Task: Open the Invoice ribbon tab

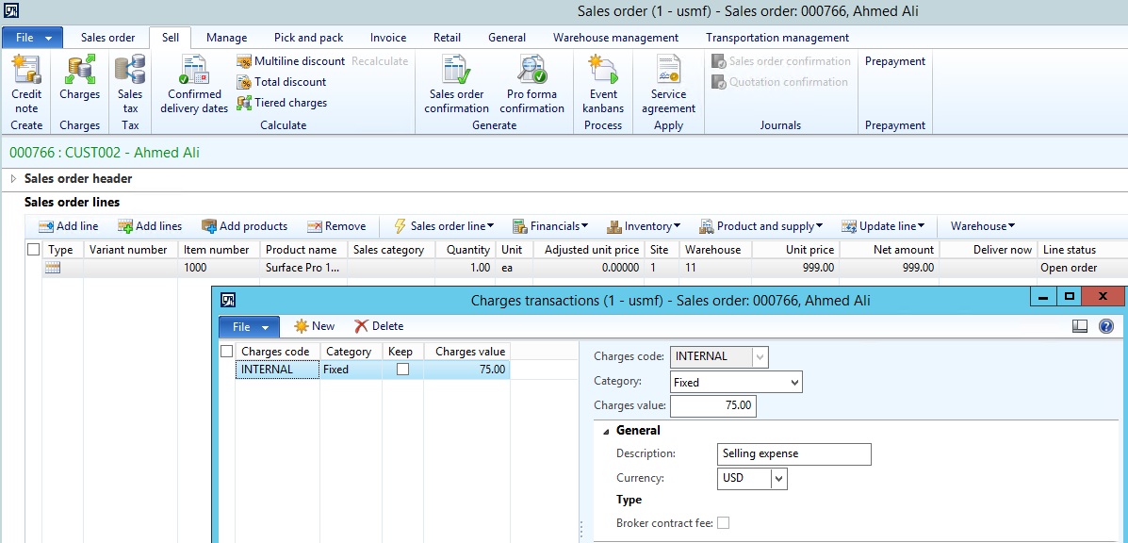Action: click(388, 38)
